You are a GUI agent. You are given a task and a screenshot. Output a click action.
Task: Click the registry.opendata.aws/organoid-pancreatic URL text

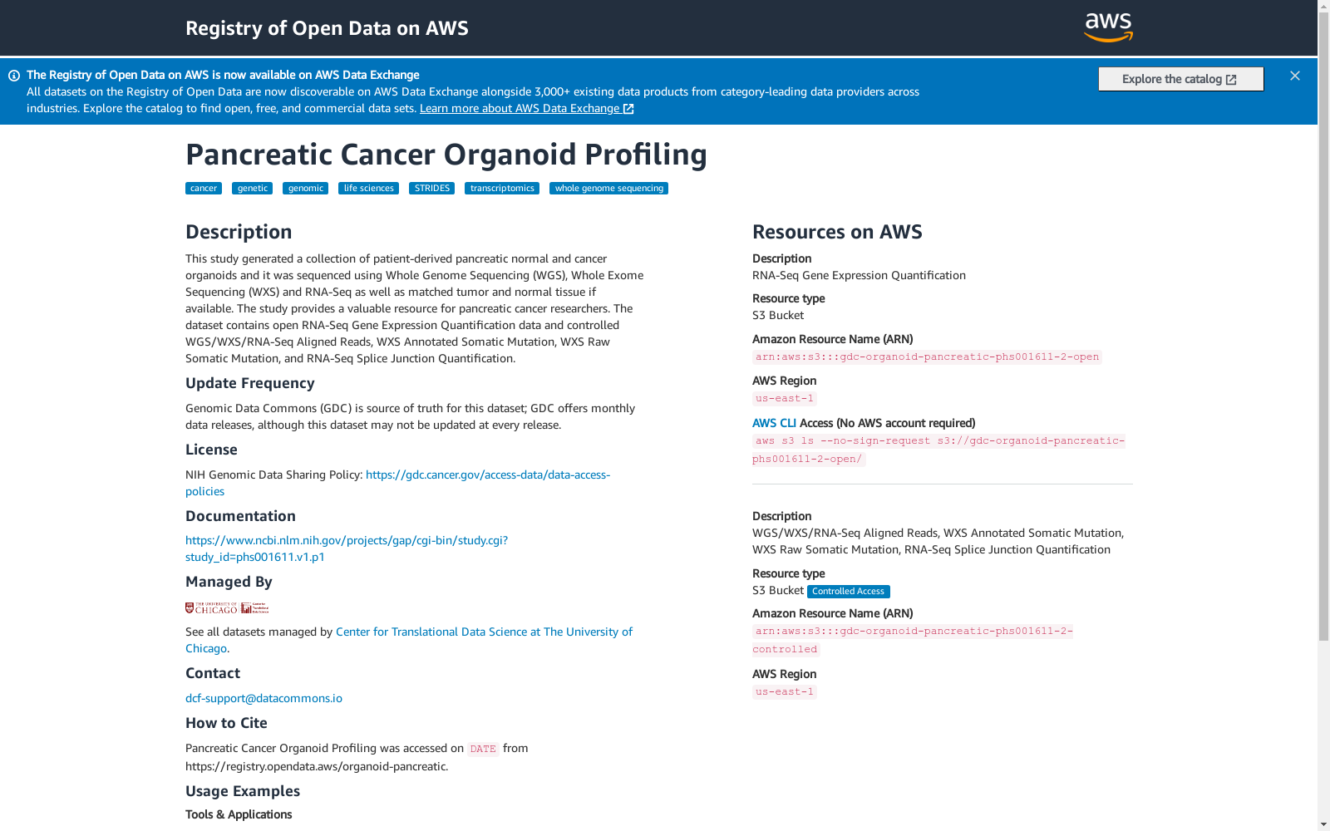(317, 766)
